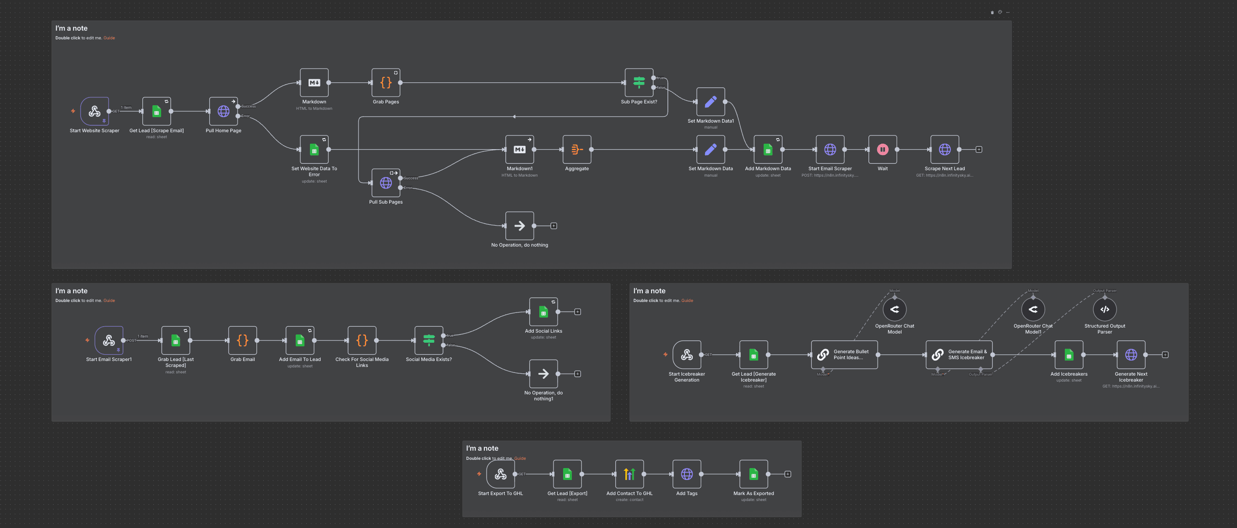Open Guide link in top sticky note

click(109, 38)
